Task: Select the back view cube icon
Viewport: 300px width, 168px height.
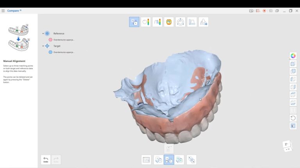Action: coord(293,72)
